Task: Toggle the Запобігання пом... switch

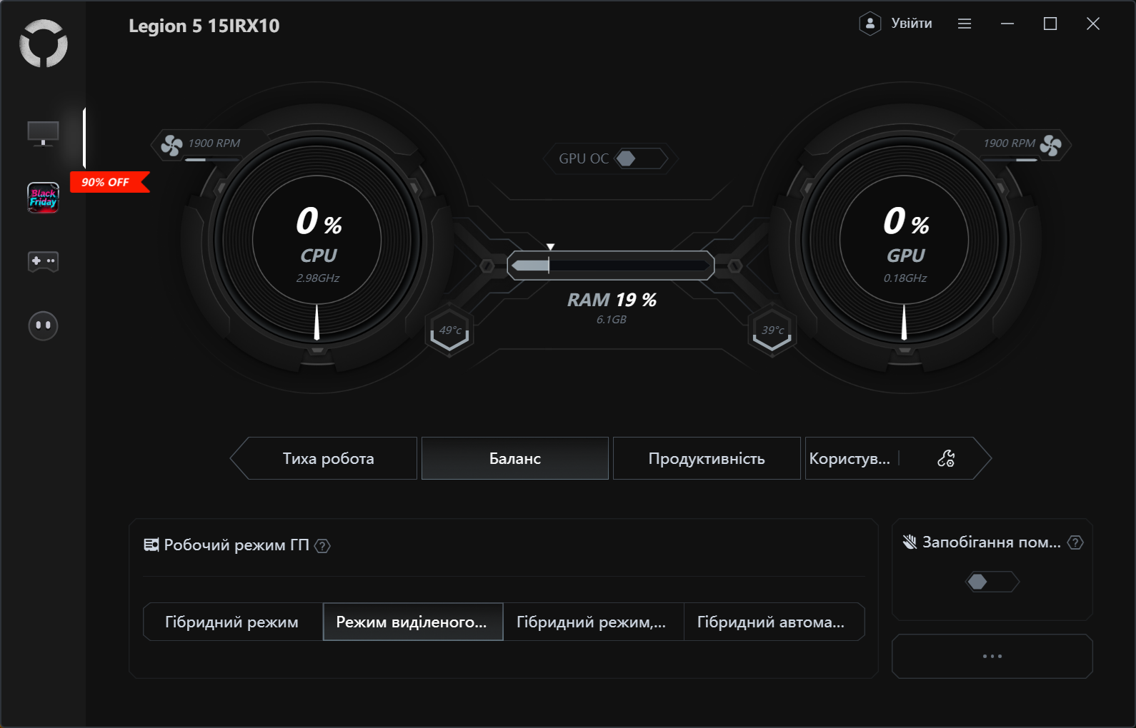Action: click(992, 582)
